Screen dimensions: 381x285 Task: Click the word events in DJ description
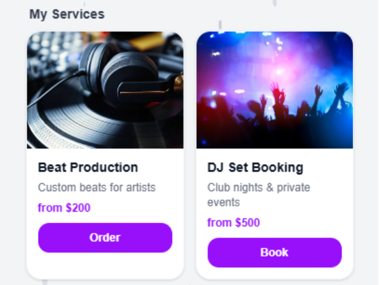pos(224,203)
